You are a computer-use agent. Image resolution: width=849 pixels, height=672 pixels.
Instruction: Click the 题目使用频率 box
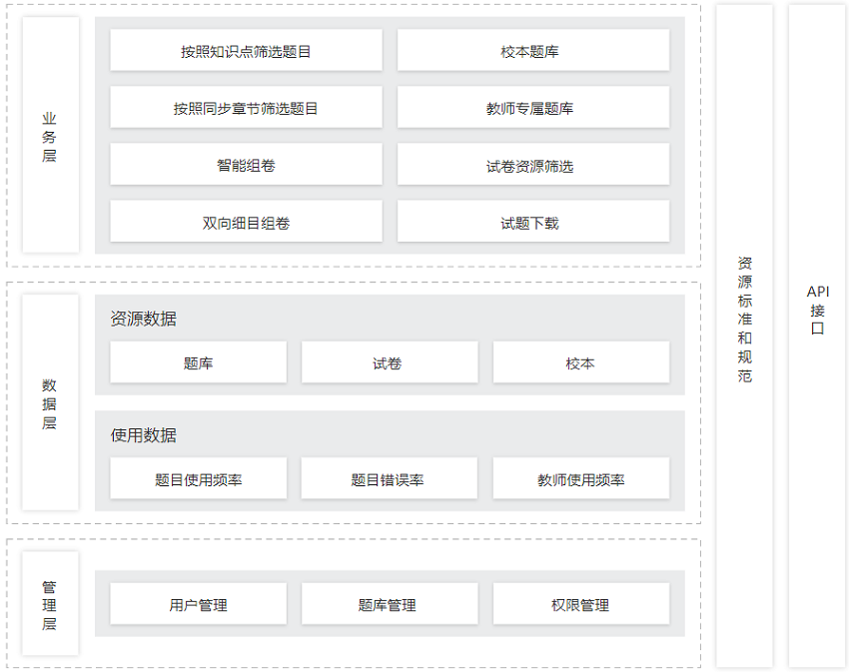pyautogui.click(x=198, y=478)
